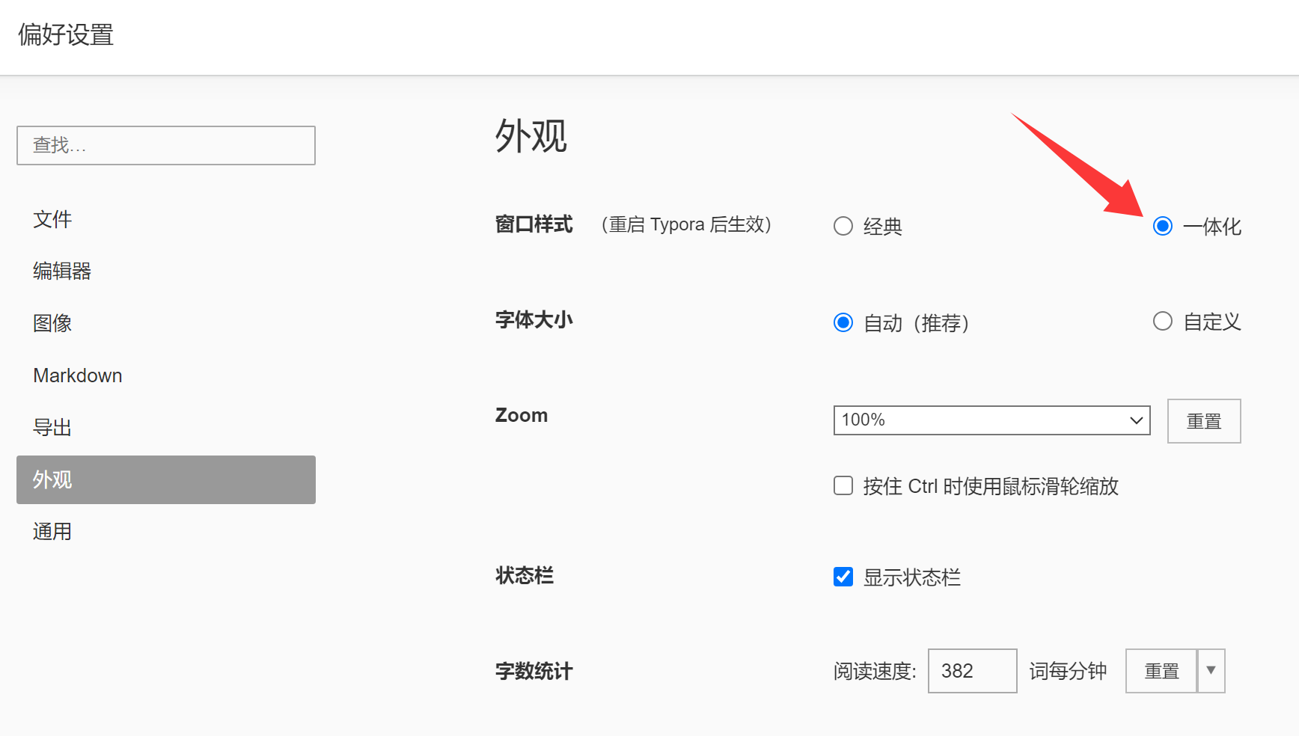
Task: Select the 外观 sidebar item
Action: (166, 479)
